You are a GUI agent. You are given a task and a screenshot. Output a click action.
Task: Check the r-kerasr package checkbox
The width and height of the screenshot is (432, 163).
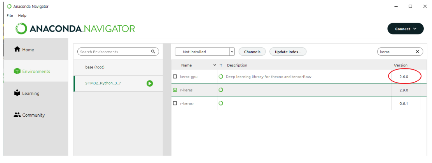(x=175, y=103)
